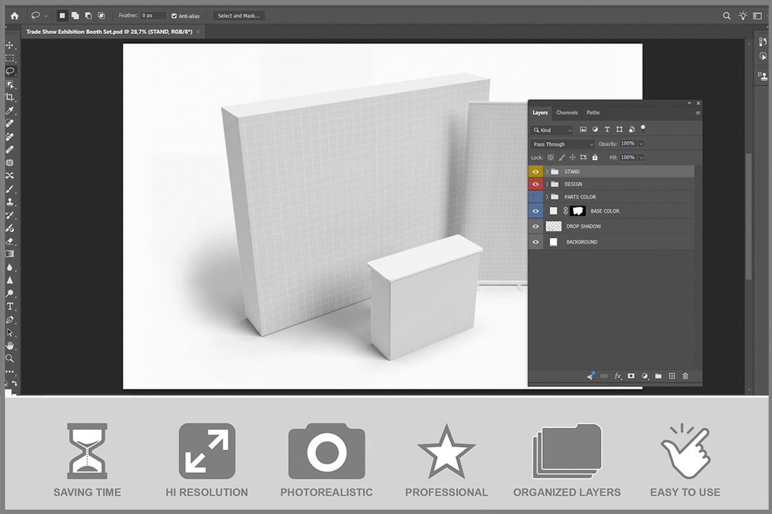Hide the DROP SHADOW layer
The width and height of the screenshot is (772, 514).
pyautogui.click(x=535, y=226)
